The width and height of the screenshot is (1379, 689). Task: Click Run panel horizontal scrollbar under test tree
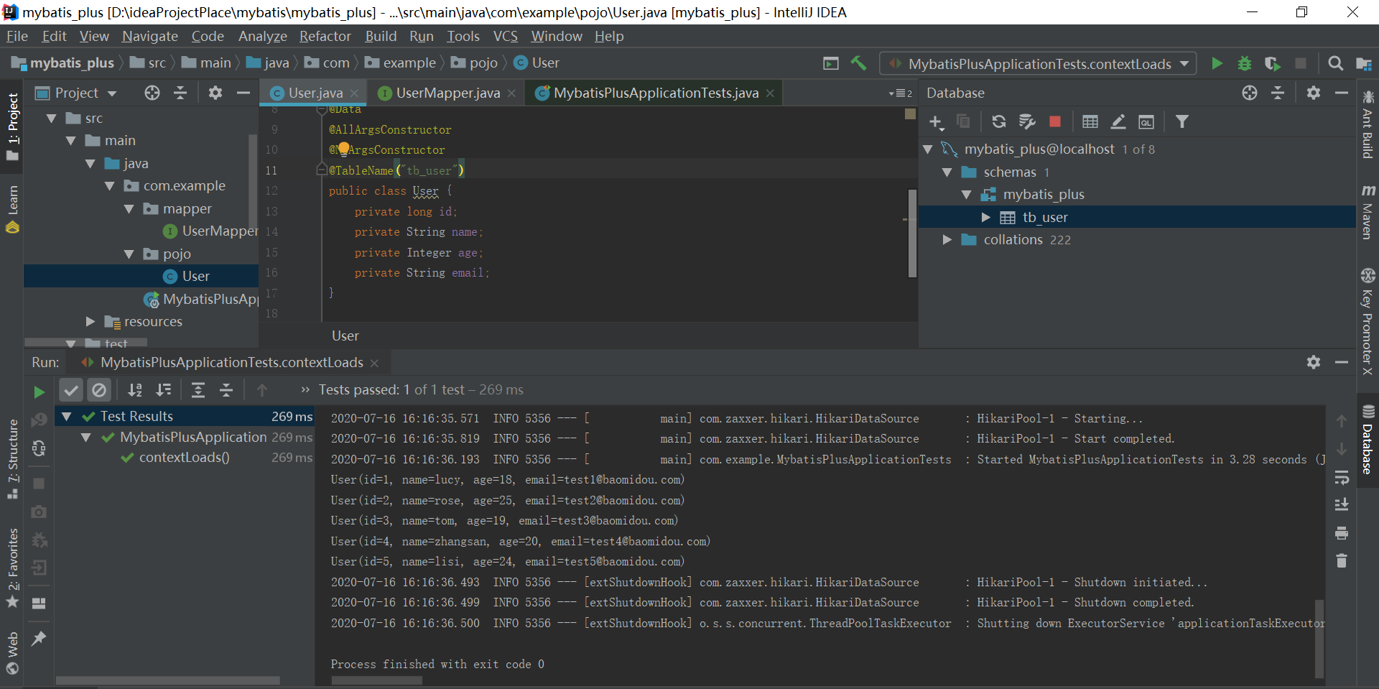[168, 680]
